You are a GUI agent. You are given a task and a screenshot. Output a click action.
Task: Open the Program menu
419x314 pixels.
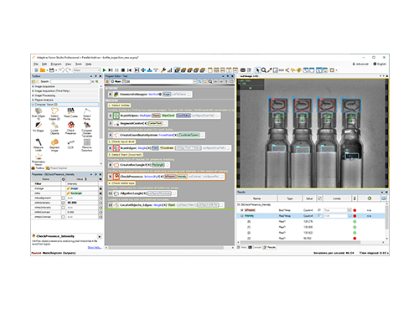tap(56, 64)
